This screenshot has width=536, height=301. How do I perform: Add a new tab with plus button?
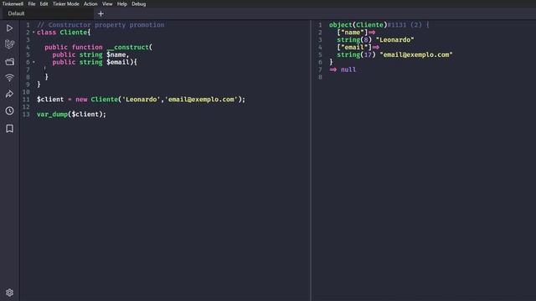tap(100, 13)
